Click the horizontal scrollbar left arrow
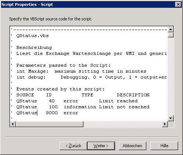Image resolution: width=183 pixels, height=155 pixels. tap(13, 124)
